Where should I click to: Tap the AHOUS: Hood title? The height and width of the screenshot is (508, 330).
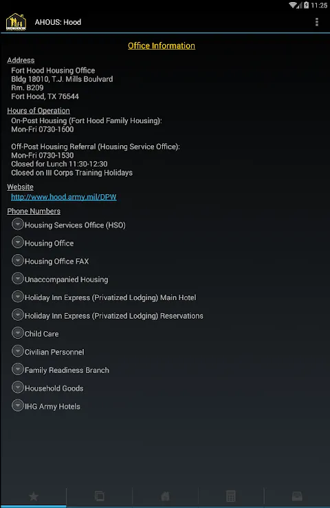pyautogui.click(x=58, y=22)
